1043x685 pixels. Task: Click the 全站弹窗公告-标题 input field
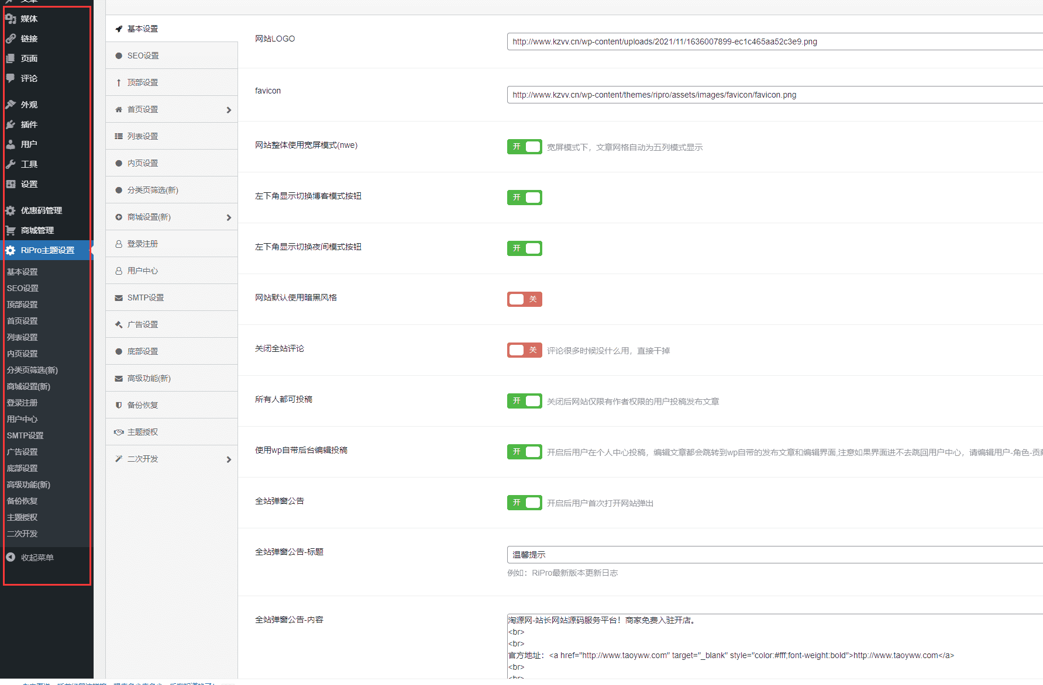coord(775,555)
